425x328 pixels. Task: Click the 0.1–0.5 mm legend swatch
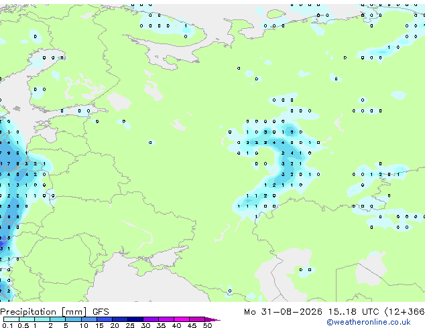pyautogui.click(x=11, y=319)
